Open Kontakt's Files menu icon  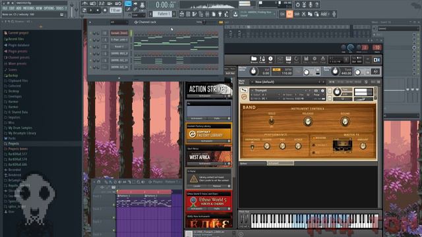[306, 59]
